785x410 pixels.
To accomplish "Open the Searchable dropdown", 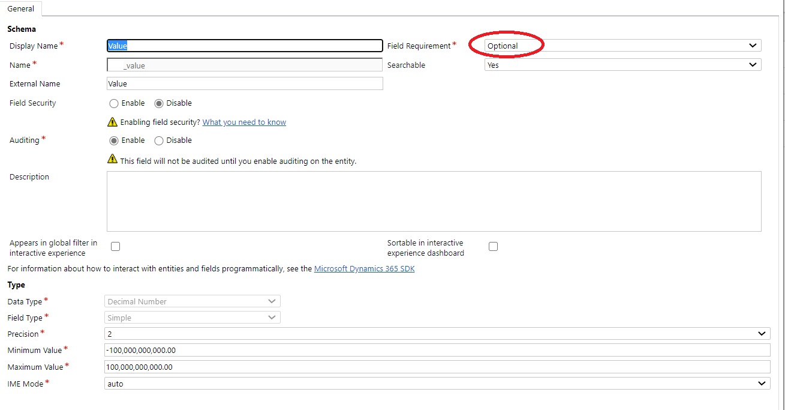I will pos(623,65).
